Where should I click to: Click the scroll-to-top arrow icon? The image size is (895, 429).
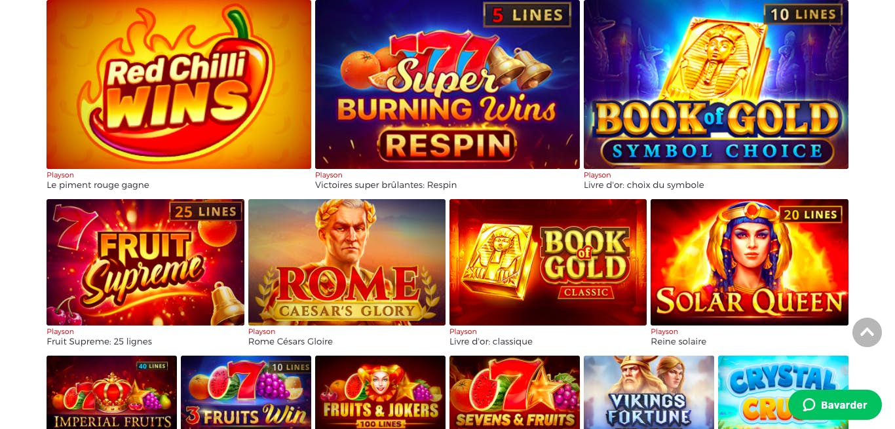(x=867, y=332)
